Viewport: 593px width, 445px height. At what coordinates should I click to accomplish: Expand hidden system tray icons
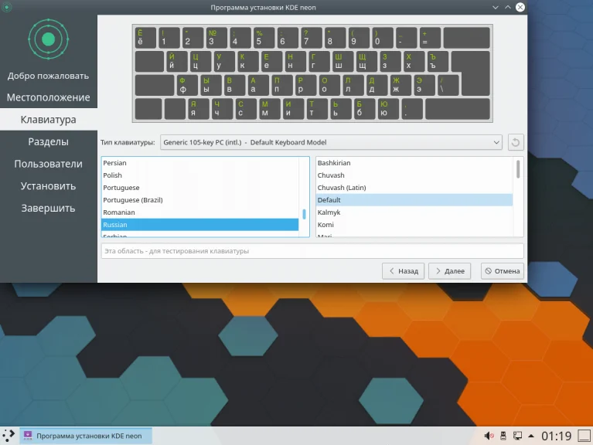pyautogui.click(x=531, y=436)
